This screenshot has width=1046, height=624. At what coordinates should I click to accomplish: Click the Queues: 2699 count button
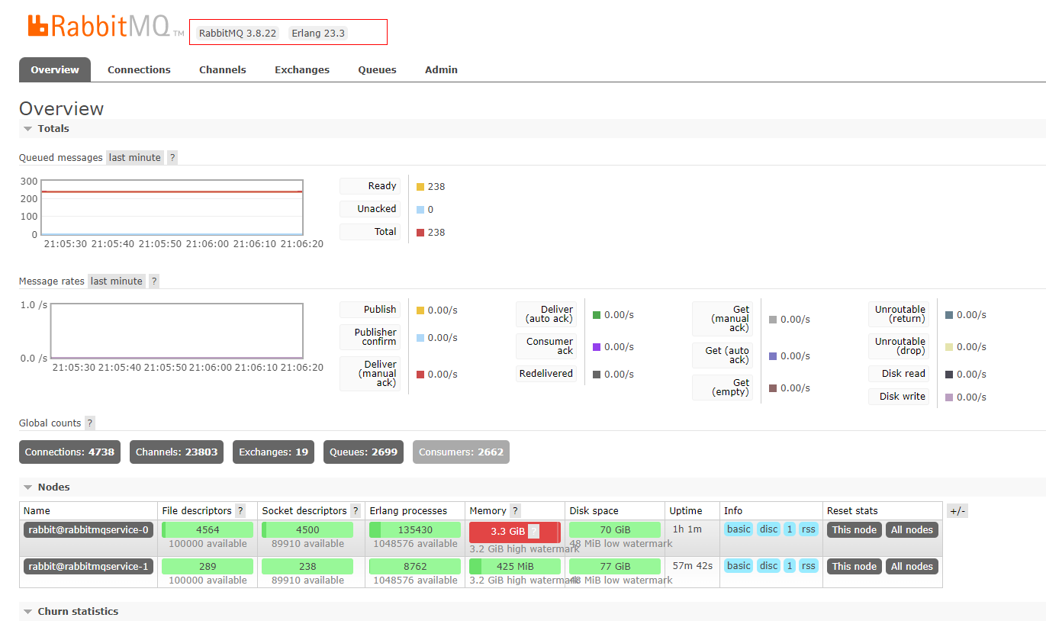tap(363, 452)
